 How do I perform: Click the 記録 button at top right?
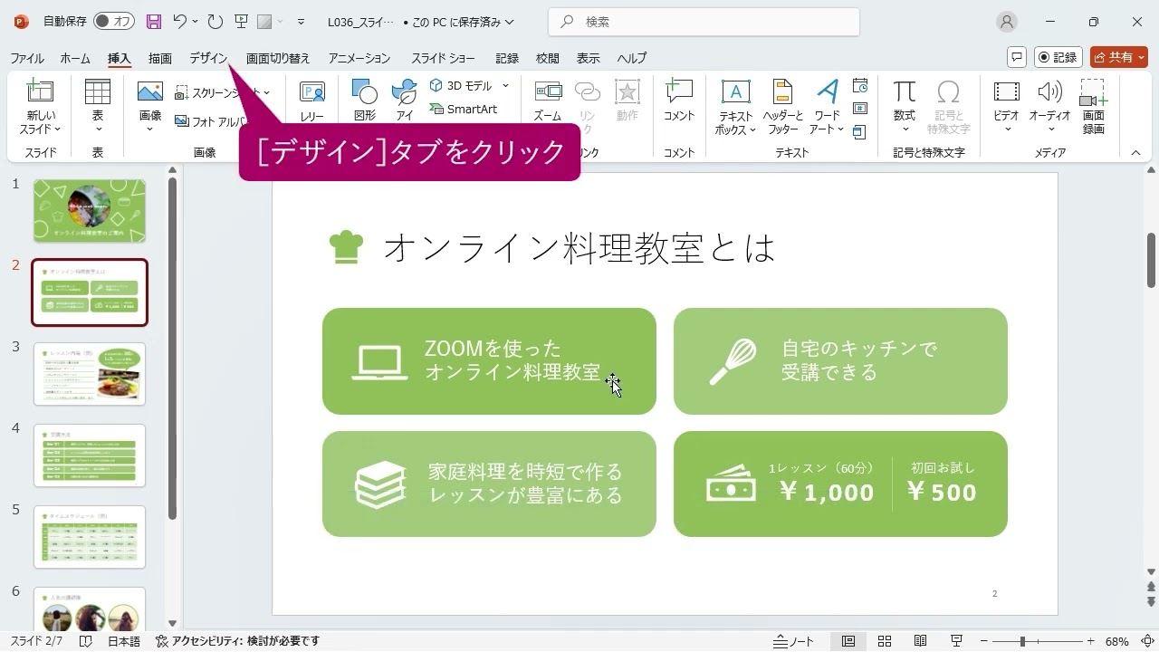1057,57
